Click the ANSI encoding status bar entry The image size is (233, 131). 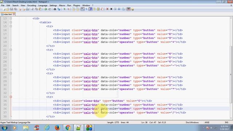tap(207, 123)
